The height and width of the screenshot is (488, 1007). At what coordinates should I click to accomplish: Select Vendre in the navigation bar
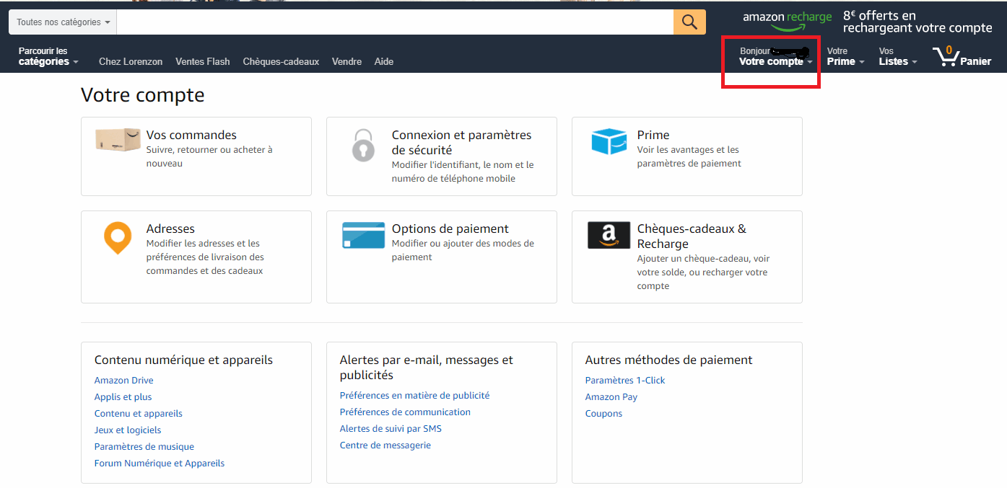[x=346, y=62]
